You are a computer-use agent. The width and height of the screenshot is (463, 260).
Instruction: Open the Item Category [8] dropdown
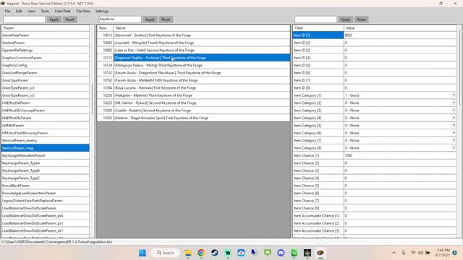[454, 148]
